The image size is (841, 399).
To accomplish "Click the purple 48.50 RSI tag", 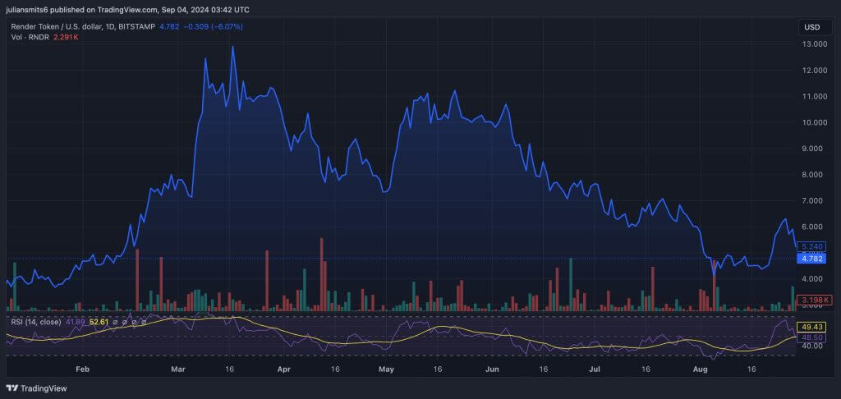I will point(811,337).
